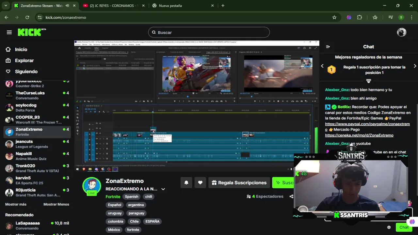418x235 pixels.
Task: Toggle the heart follow button for ZonaExtremo
Action: (200, 183)
